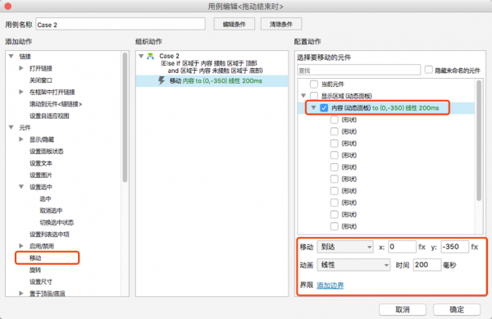Viewport: 492px width, 319px height.
Task: Click the x value field
Action: point(402,247)
